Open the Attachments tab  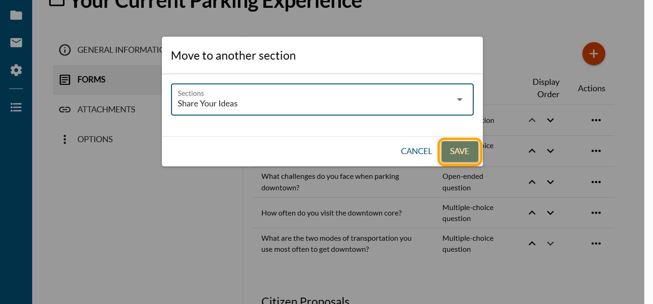[106, 110]
